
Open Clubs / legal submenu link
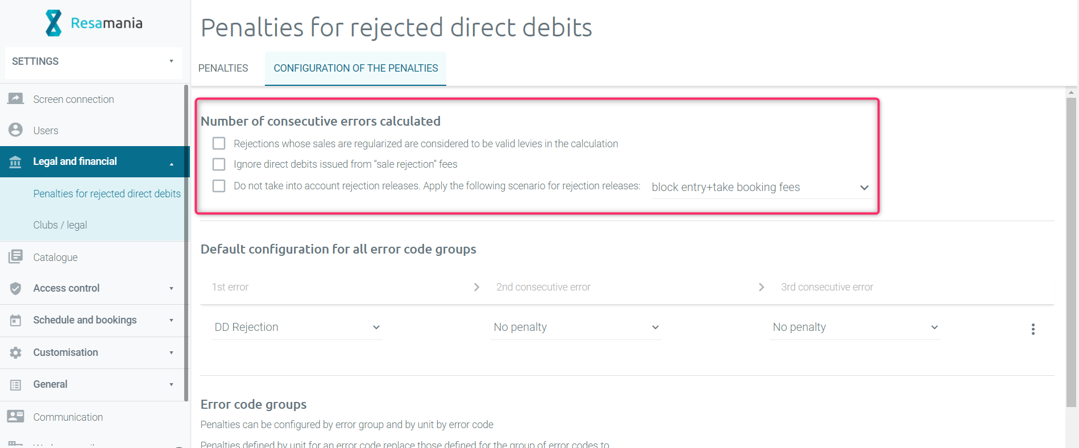point(60,225)
